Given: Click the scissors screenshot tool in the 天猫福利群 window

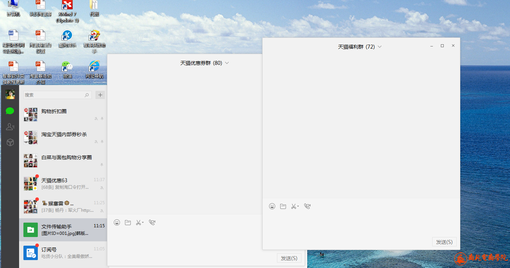Looking at the screenshot, I should pos(294,206).
